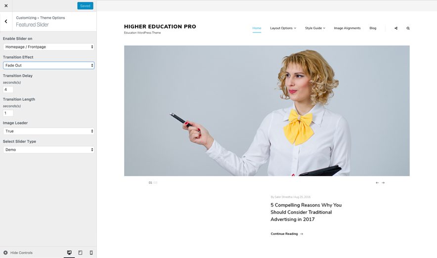Go to previous slide with left arrow
The image size is (437, 258).
coord(377,183)
